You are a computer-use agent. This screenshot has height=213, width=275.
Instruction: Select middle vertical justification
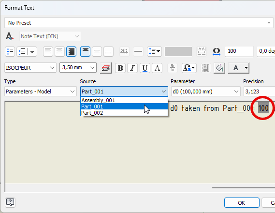point(97,52)
